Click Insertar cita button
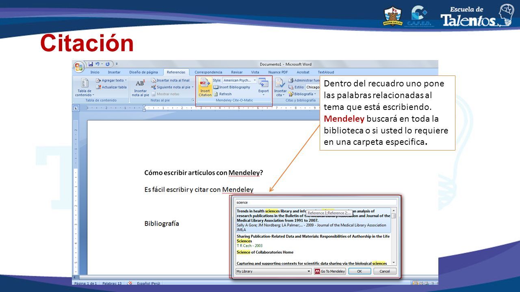Viewport: 520px width, 292px height. pos(280,87)
